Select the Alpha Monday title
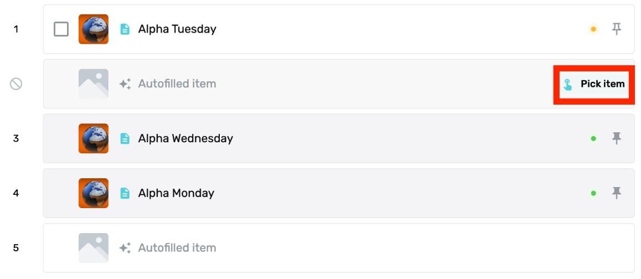641x279 pixels. [176, 193]
